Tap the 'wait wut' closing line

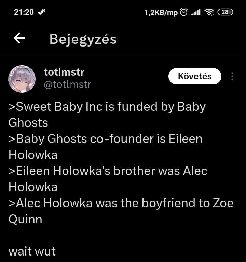click(x=32, y=251)
